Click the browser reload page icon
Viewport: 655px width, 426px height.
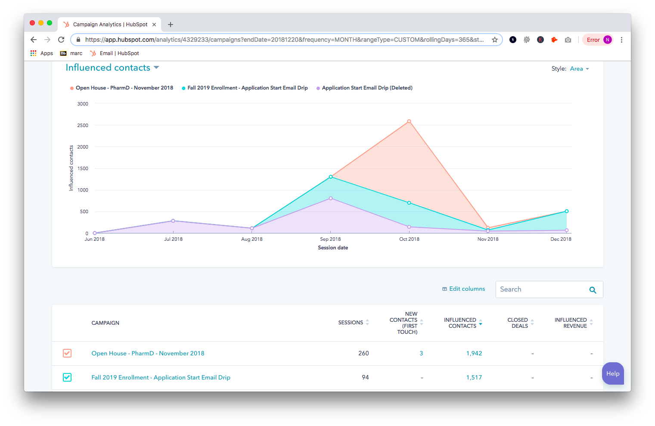point(61,40)
